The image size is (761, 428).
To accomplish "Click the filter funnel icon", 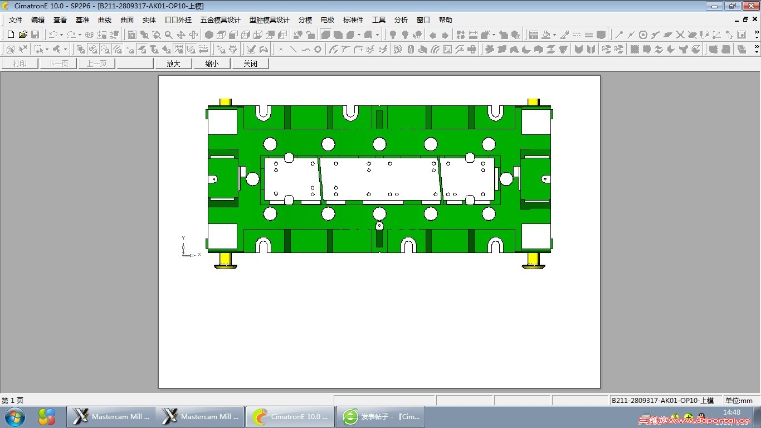I will click(x=233, y=49).
